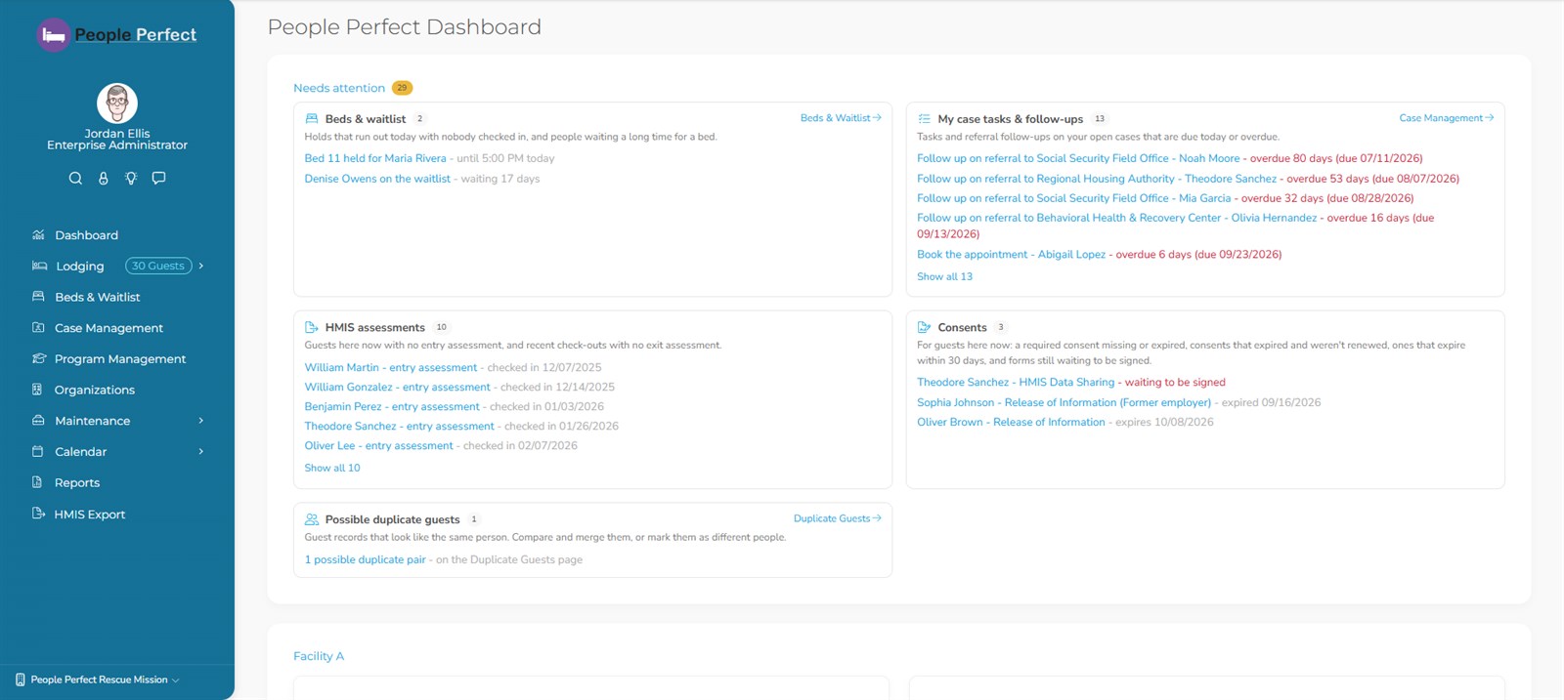Open Reports menu item

(x=77, y=482)
